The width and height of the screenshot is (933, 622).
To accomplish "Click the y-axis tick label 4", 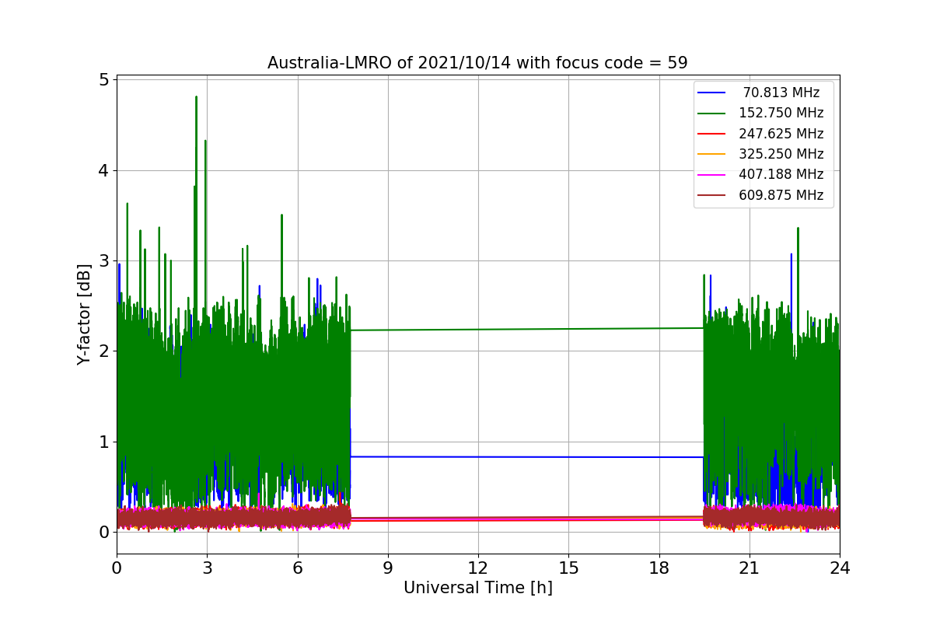I will click(103, 170).
